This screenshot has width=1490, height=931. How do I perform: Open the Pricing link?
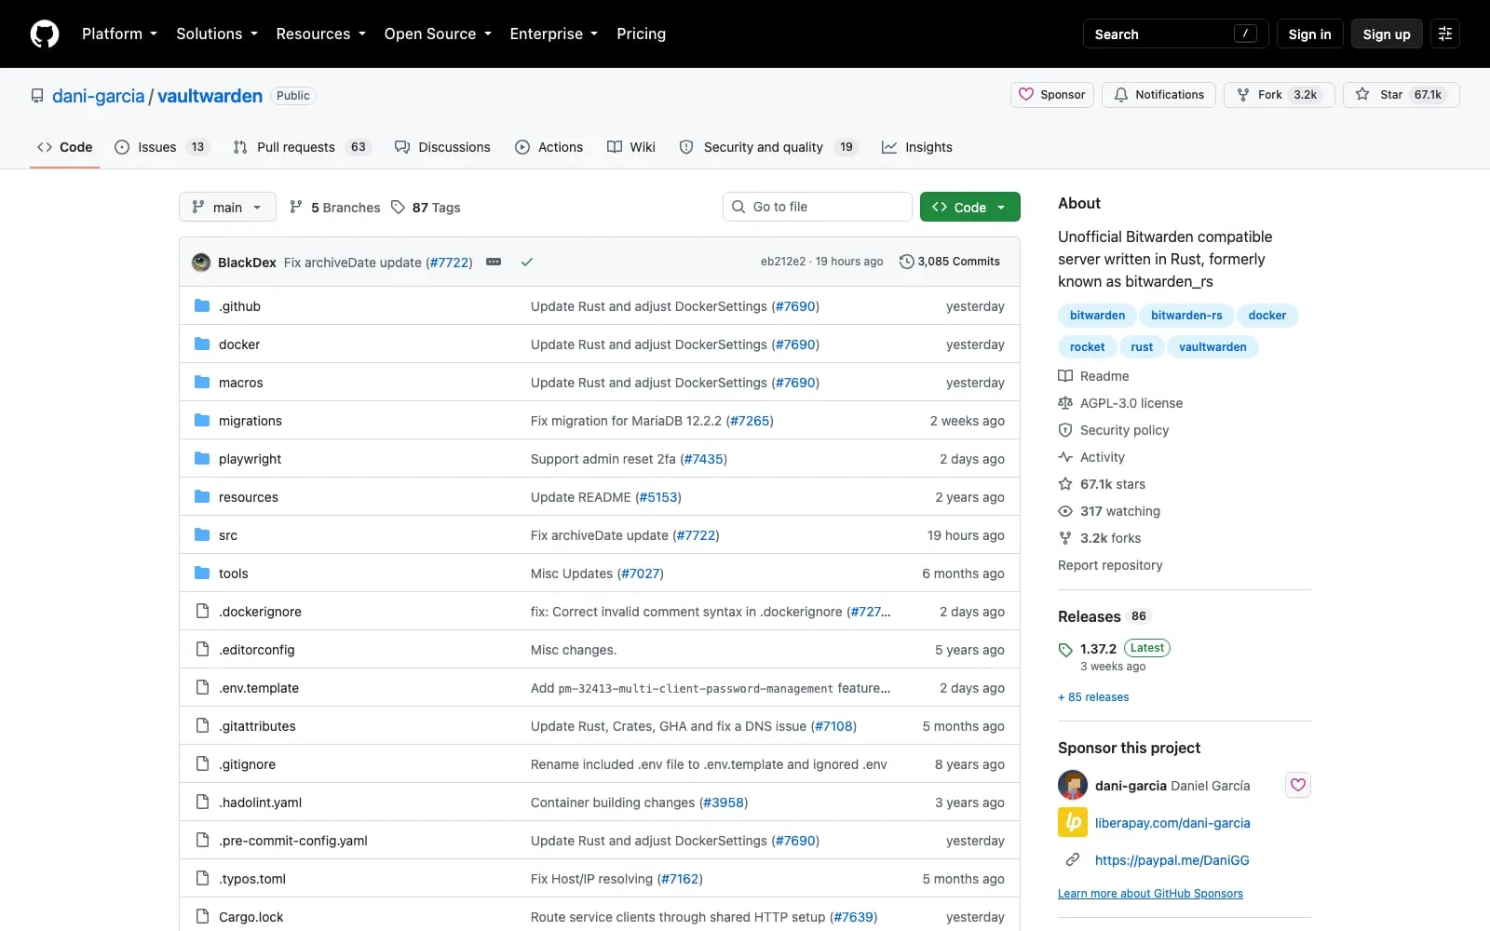pyautogui.click(x=641, y=34)
